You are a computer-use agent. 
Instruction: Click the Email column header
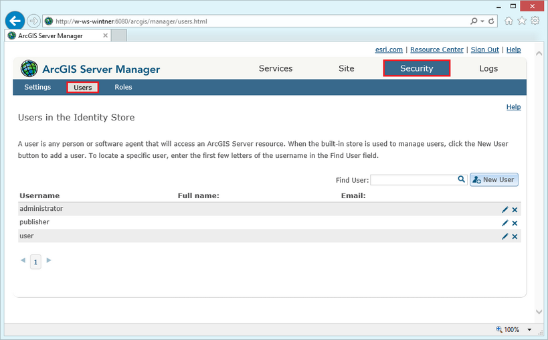point(353,195)
